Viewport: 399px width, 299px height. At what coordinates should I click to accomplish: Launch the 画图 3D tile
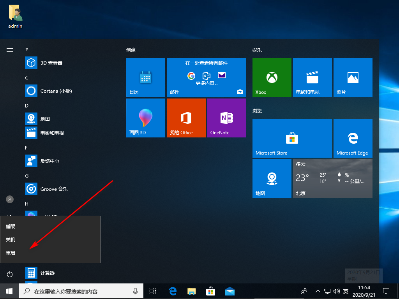(x=145, y=118)
